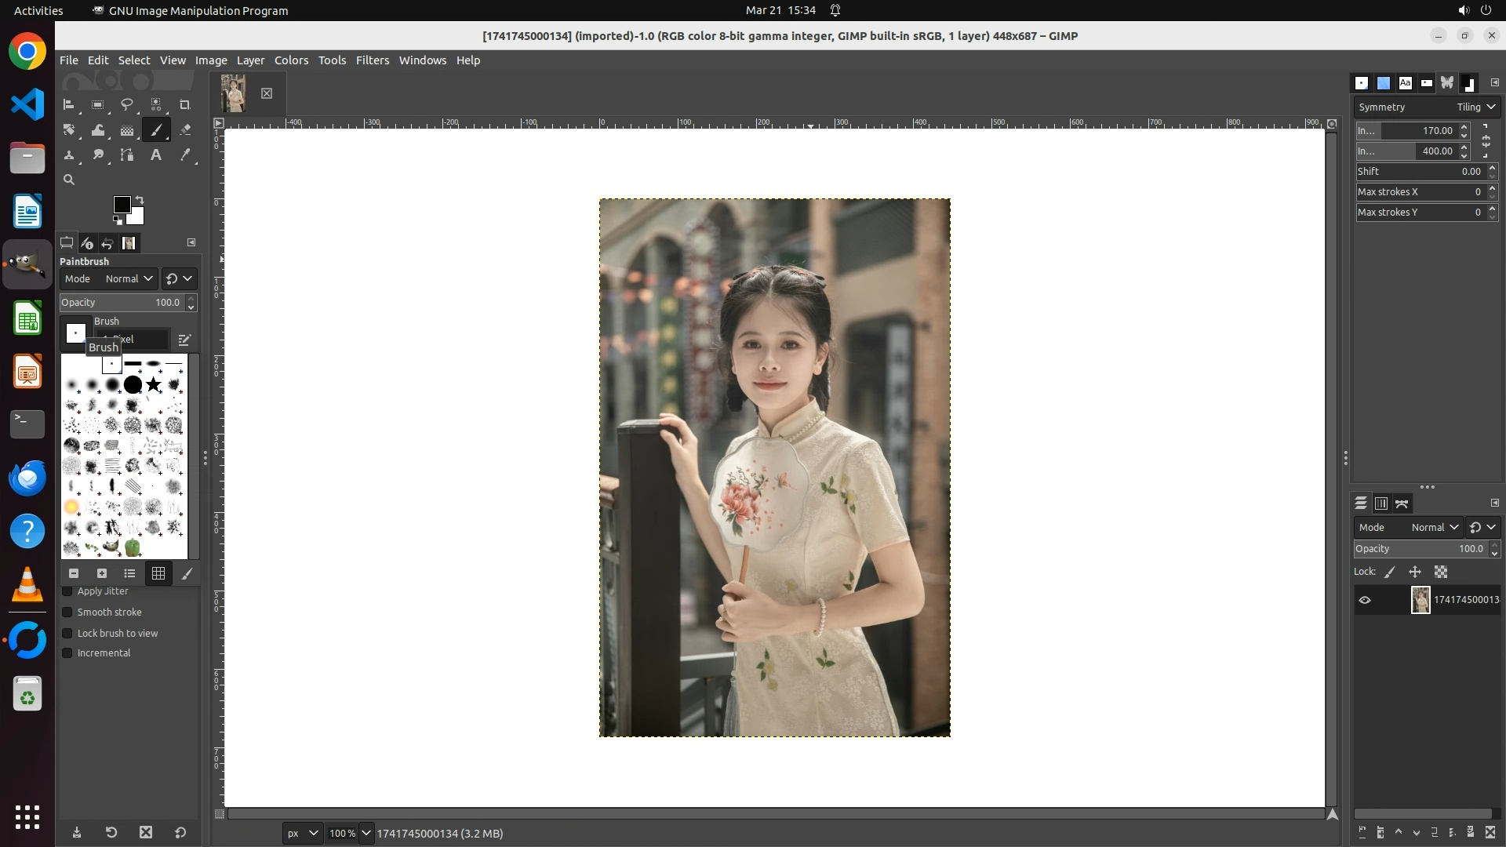Image resolution: width=1506 pixels, height=847 pixels.
Task: Toggle the Incremental checkbox
Action: coord(67,653)
